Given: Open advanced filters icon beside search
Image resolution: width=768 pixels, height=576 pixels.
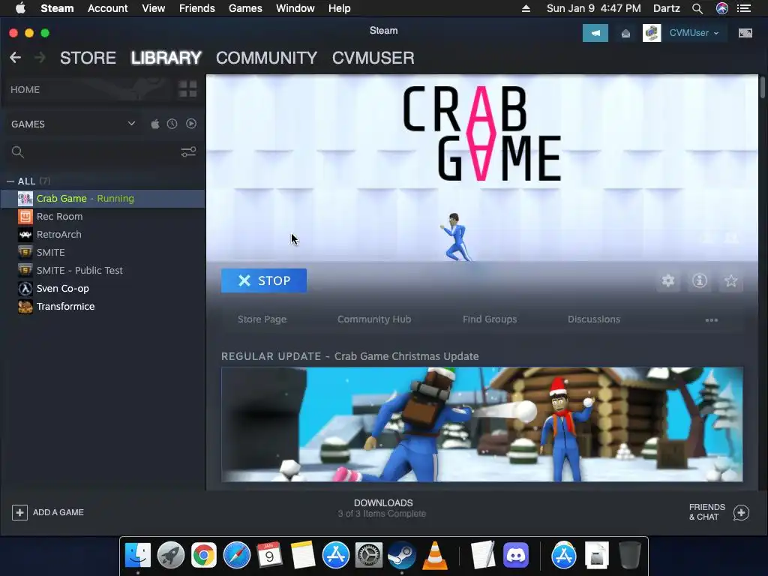Looking at the screenshot, I should (188, 151).
